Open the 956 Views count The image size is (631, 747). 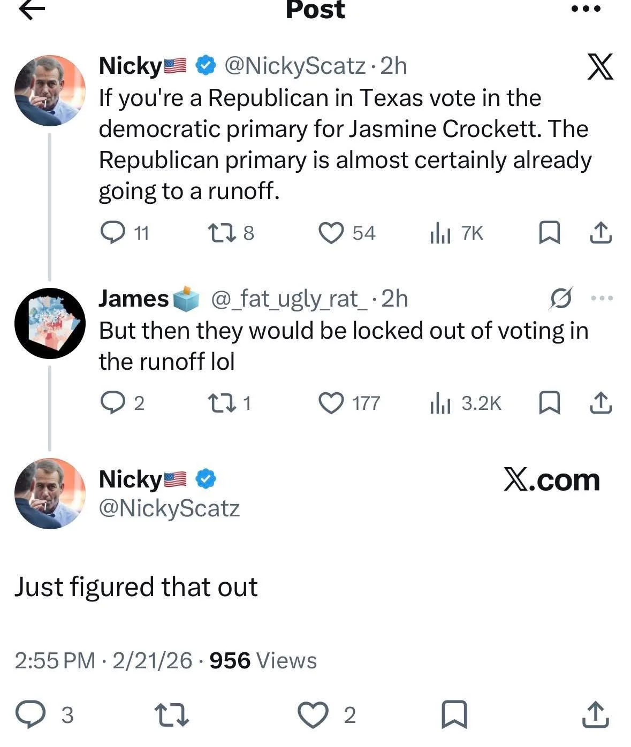tap(263, 661)
